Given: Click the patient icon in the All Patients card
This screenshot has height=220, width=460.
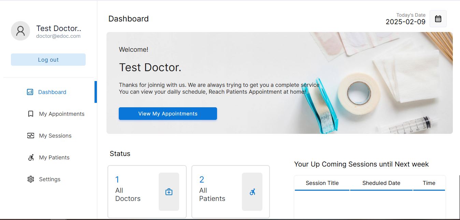Looking at the screenshot, I should (252, 192).
